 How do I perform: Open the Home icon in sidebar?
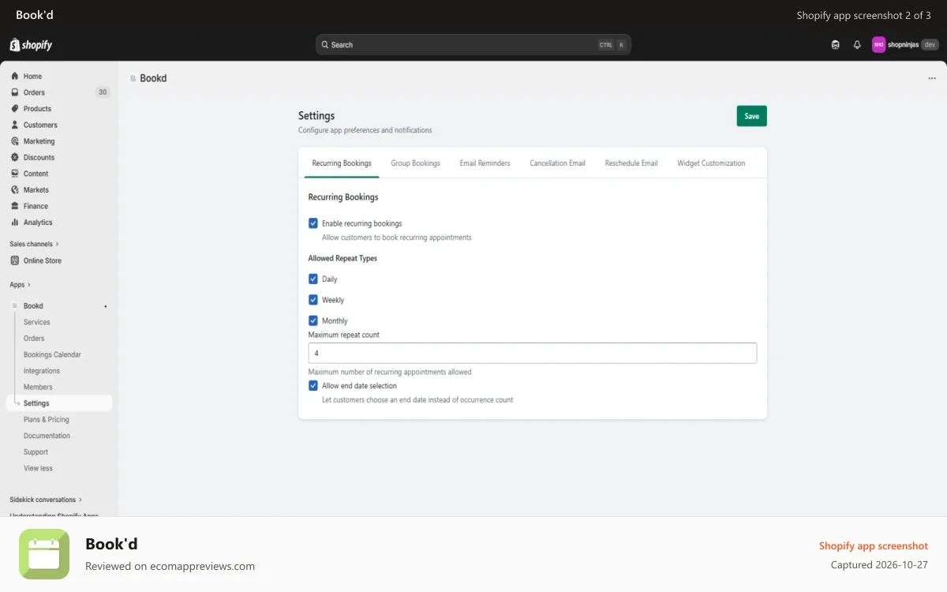click(15, 77)
